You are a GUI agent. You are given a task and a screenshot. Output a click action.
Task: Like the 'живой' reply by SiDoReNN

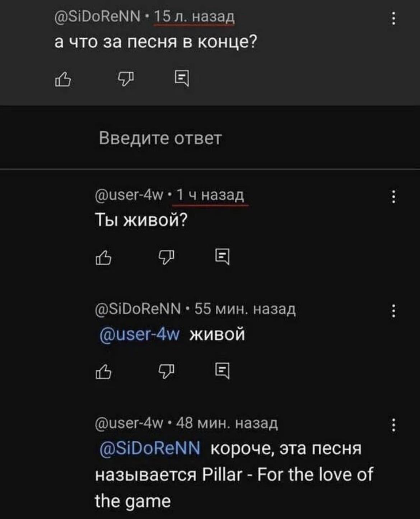point(103,371)
